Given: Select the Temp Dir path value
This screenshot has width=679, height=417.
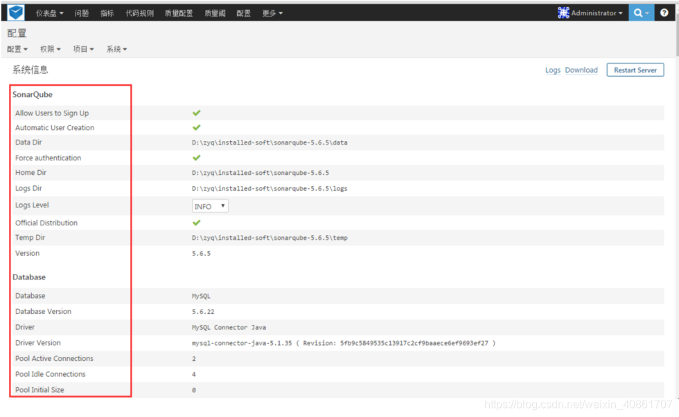Looking at the screenshot, I should (270, 238).
